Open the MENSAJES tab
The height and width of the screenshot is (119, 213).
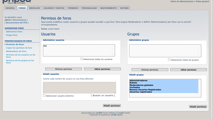point(35,8)
